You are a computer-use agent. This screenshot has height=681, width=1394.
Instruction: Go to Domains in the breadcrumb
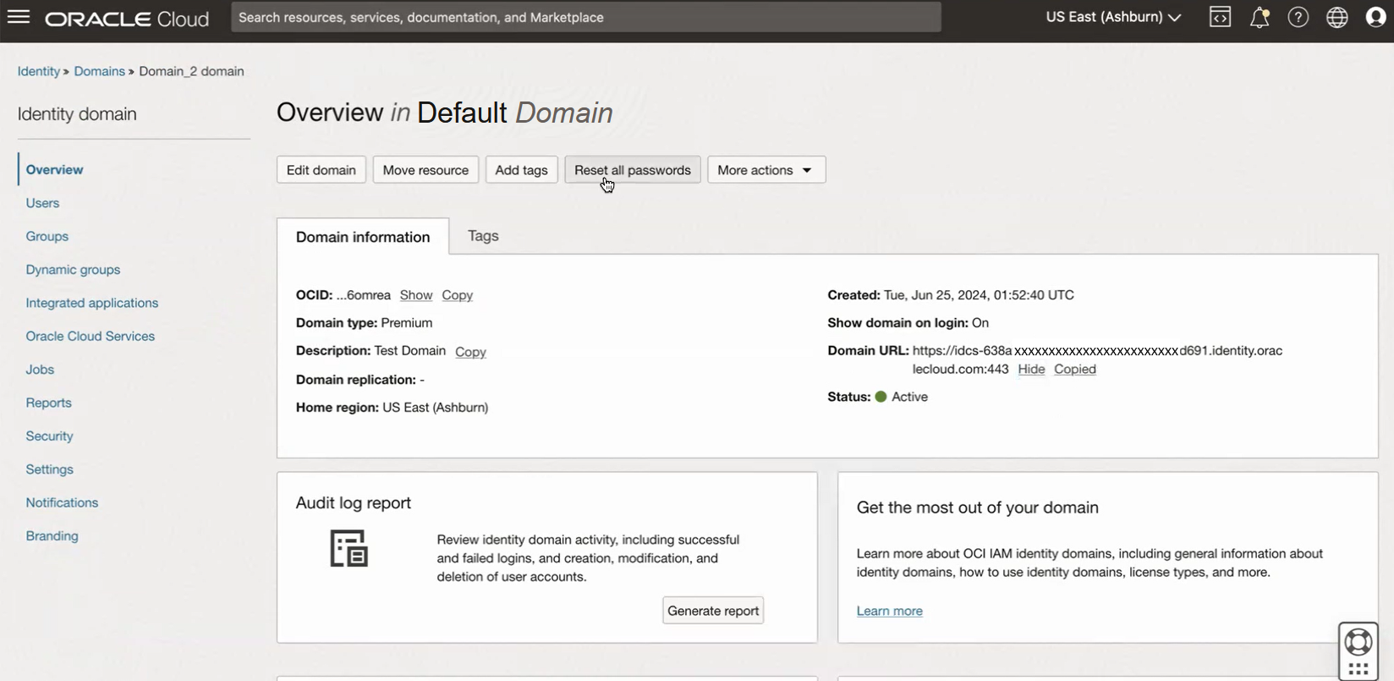(x=99, y=71)
